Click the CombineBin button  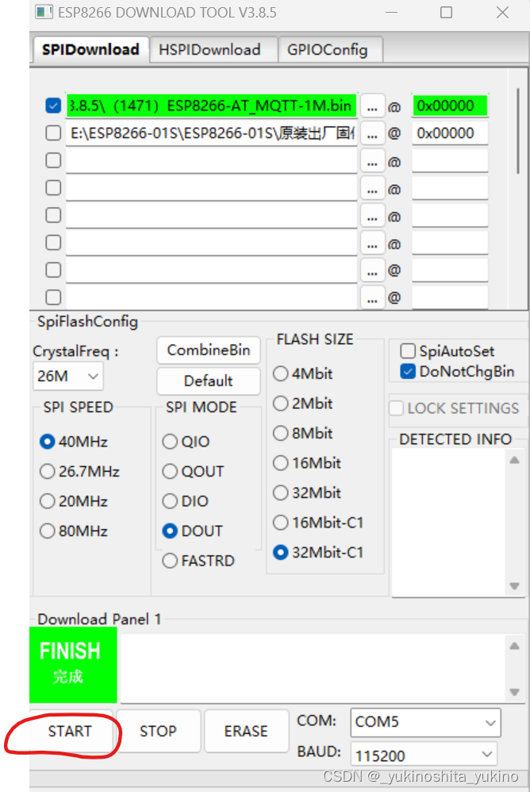pyautogui.click(x=208, y=350)
